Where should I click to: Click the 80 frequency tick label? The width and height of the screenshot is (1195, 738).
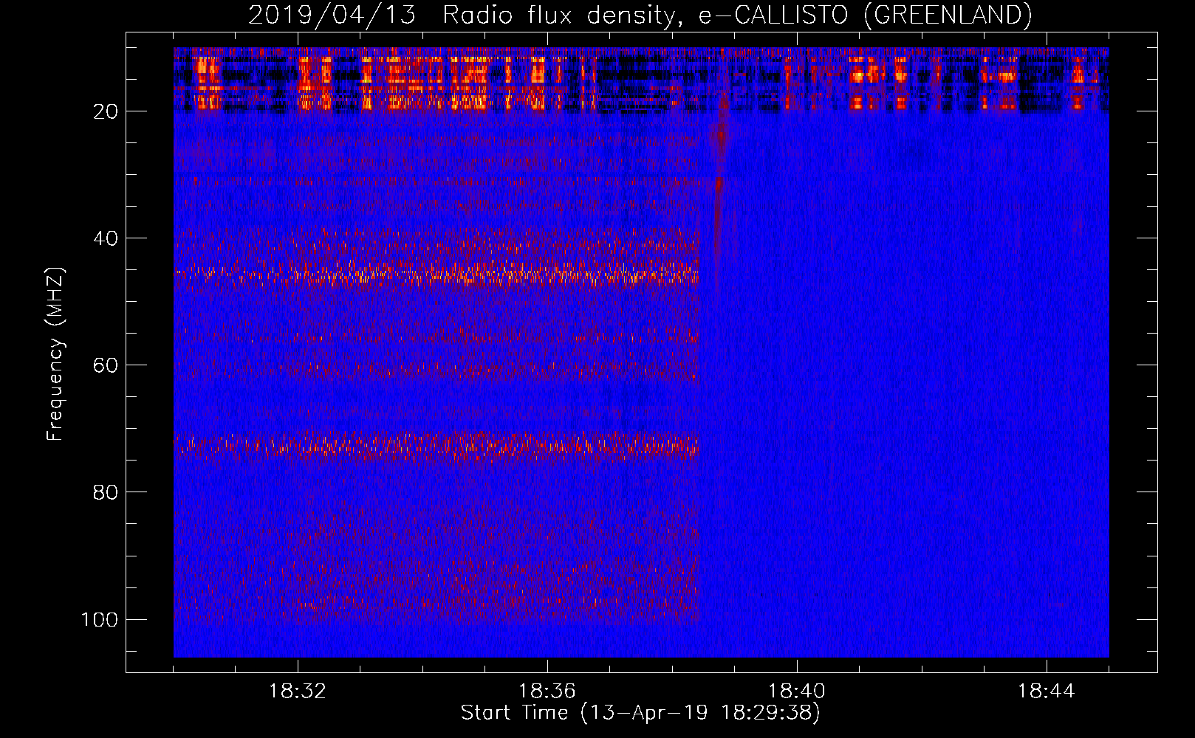tap(106, 492)
